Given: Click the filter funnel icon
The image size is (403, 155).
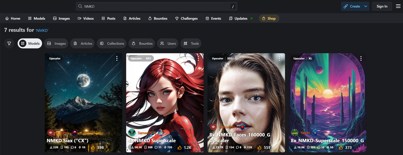Looking at the screenshot, I should [x=9, y=44].
